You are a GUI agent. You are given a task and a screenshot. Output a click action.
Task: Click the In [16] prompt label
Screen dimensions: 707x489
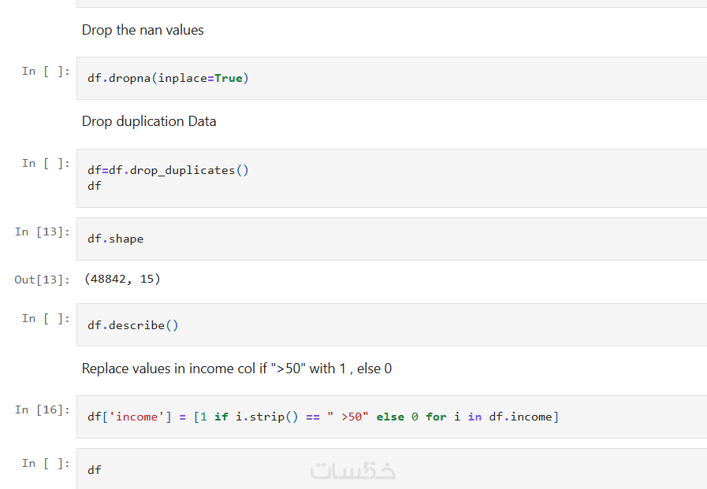43,410
